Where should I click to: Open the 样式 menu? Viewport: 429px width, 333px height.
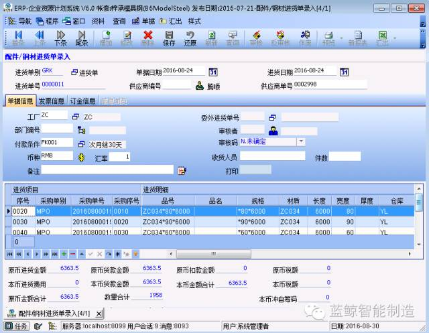(x=194, y=21)
